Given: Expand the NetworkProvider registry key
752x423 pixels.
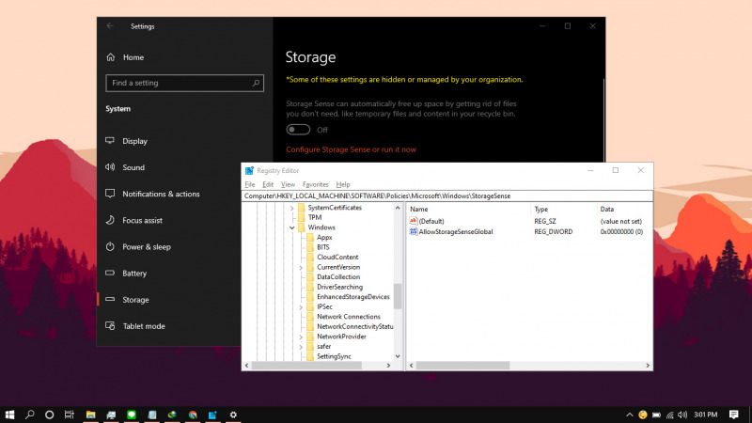Looking at the screenshot, I should click(x=301, y=337).
